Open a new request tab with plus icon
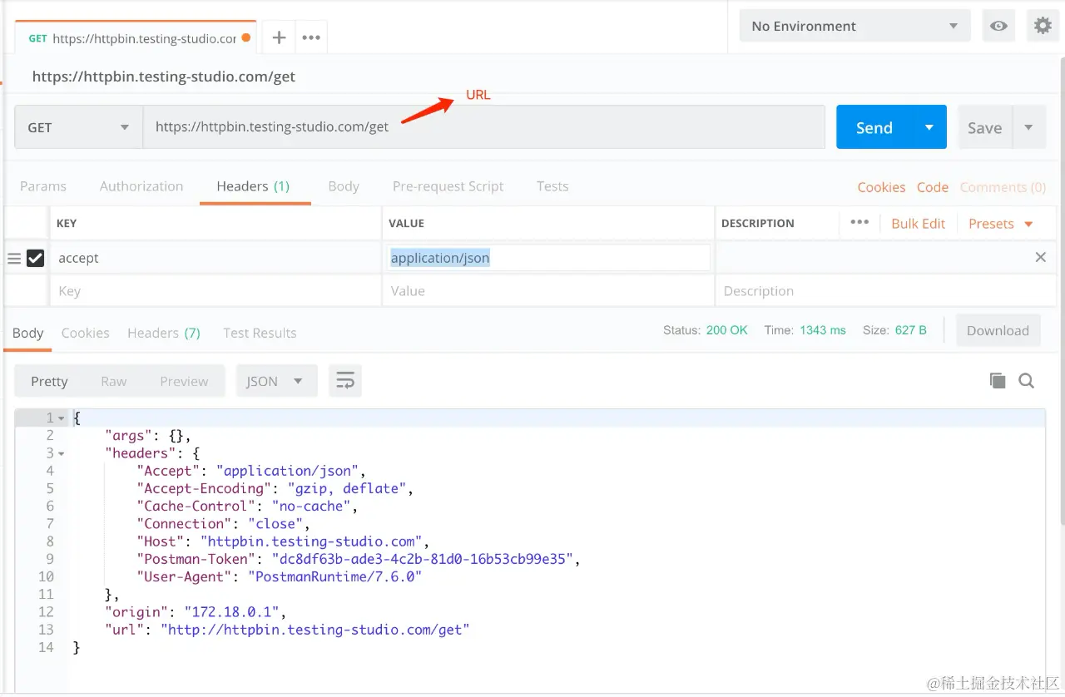The image size is (1065, 697). [x=279, y=37]
